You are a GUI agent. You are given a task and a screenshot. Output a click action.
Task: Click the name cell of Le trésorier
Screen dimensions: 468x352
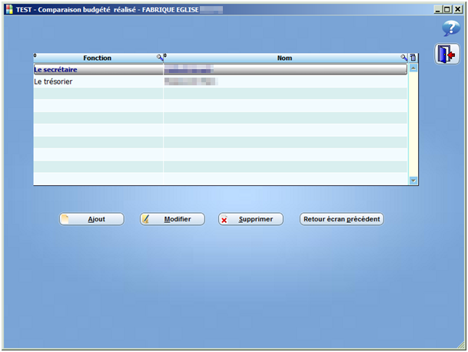click(x=284, y=81)
